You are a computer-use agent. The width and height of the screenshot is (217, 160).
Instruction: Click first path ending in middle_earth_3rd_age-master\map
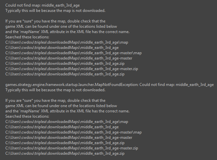click(x=73, y=53)
